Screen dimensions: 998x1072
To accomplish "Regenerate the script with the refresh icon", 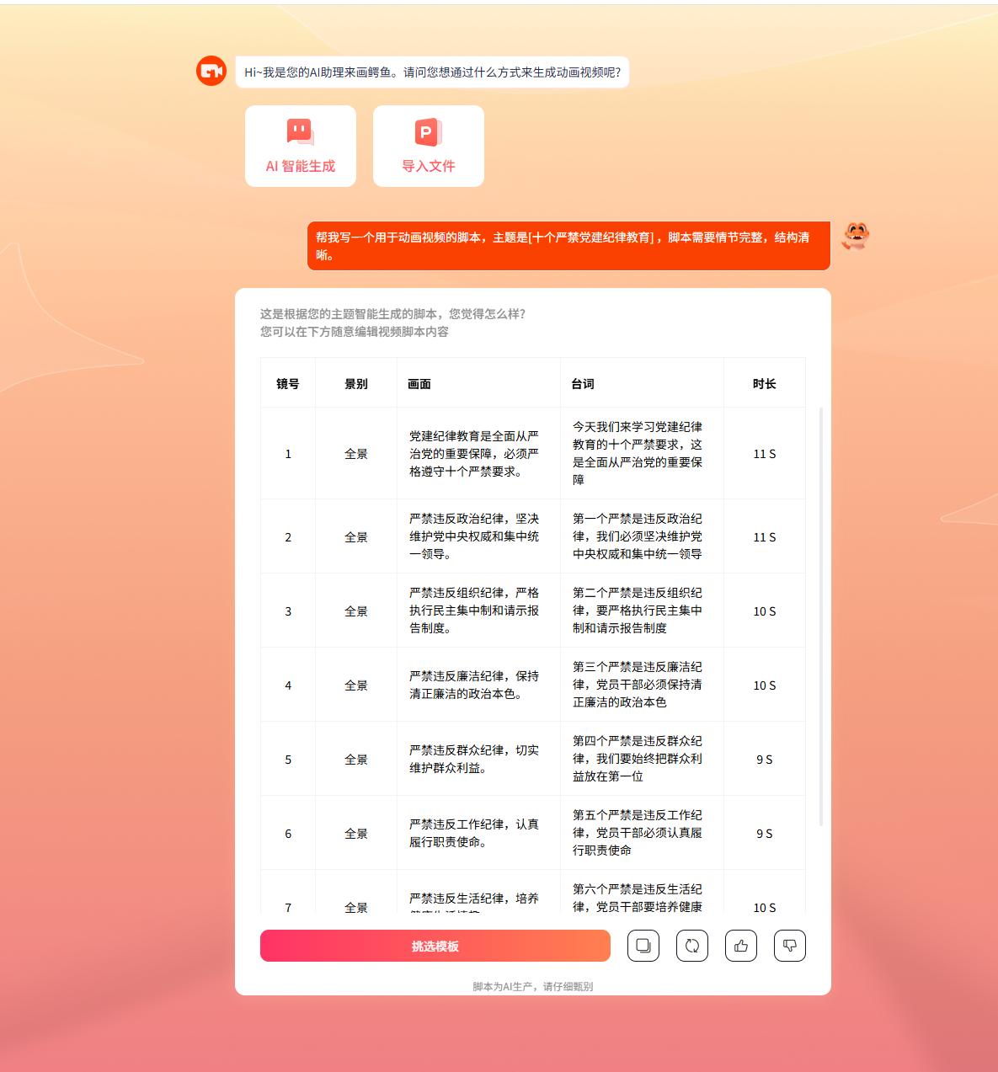I will point(691,945).
